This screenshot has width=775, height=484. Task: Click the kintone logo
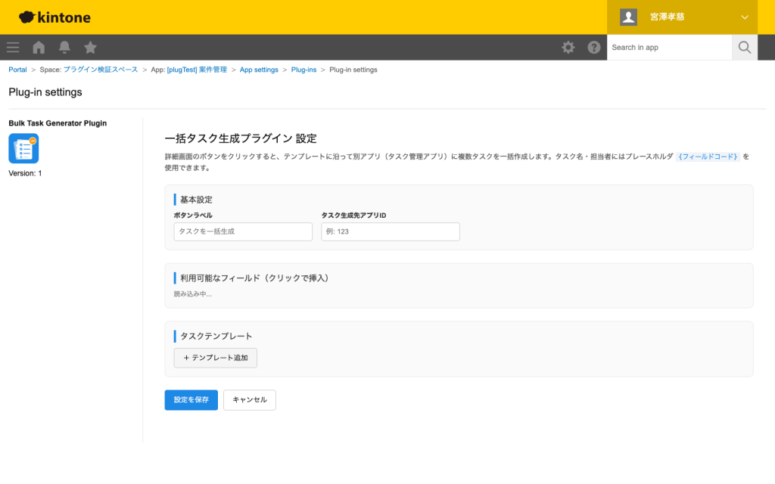pyautogui.click(x=54, y=17)
